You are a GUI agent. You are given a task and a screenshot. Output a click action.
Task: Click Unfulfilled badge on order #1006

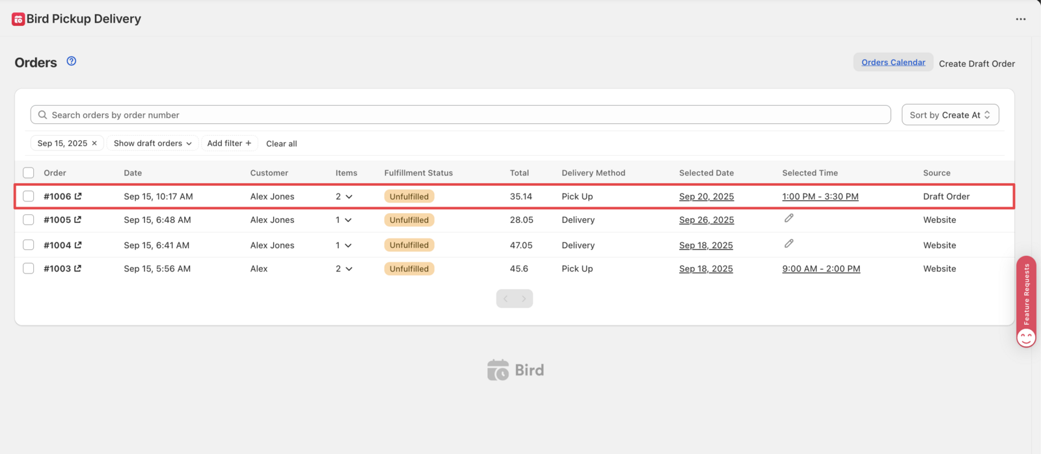tap(409, 196)
